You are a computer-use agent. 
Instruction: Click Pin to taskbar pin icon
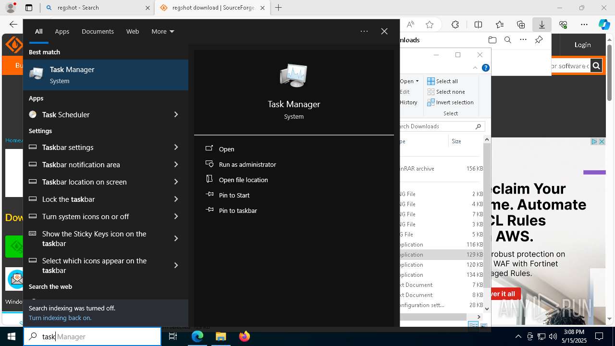[209, 210]
